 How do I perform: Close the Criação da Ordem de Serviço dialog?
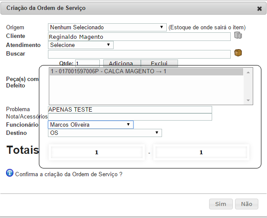coord(259,9)
